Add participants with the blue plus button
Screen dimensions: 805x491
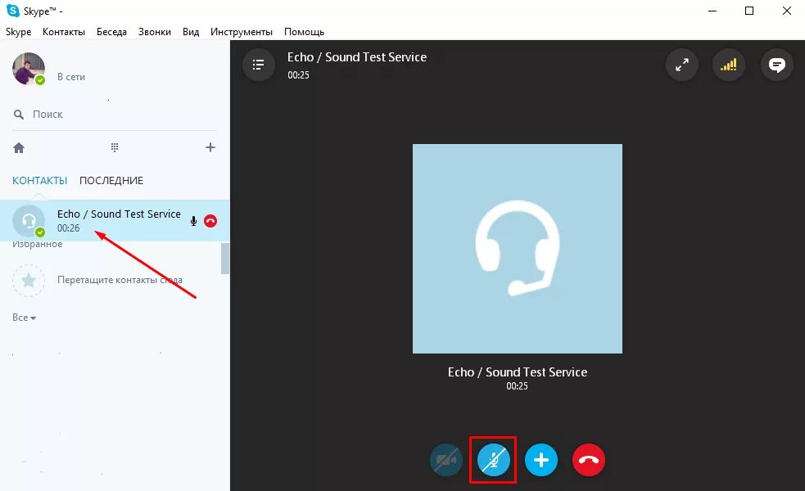tap(541, 460)
